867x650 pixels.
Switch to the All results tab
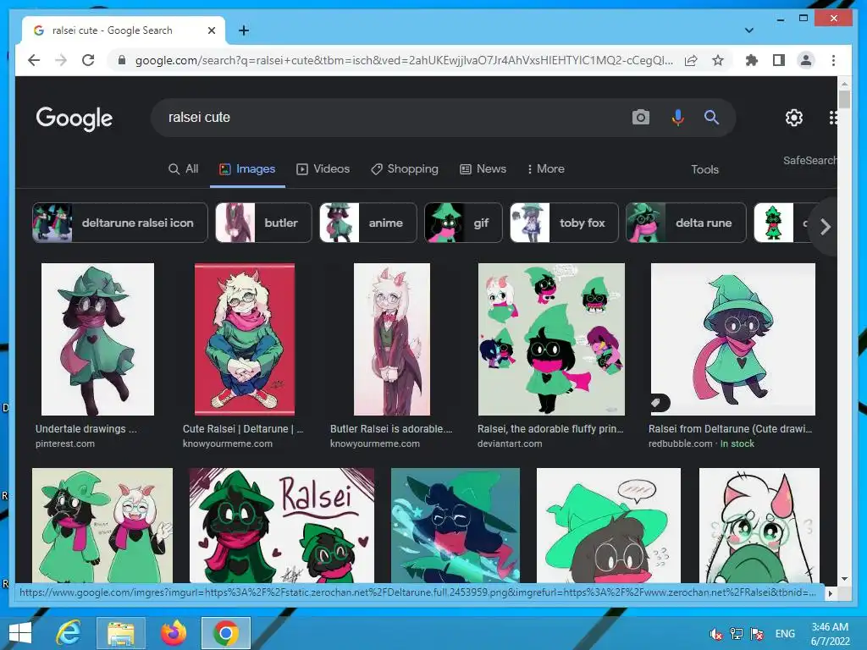point(183,168)
